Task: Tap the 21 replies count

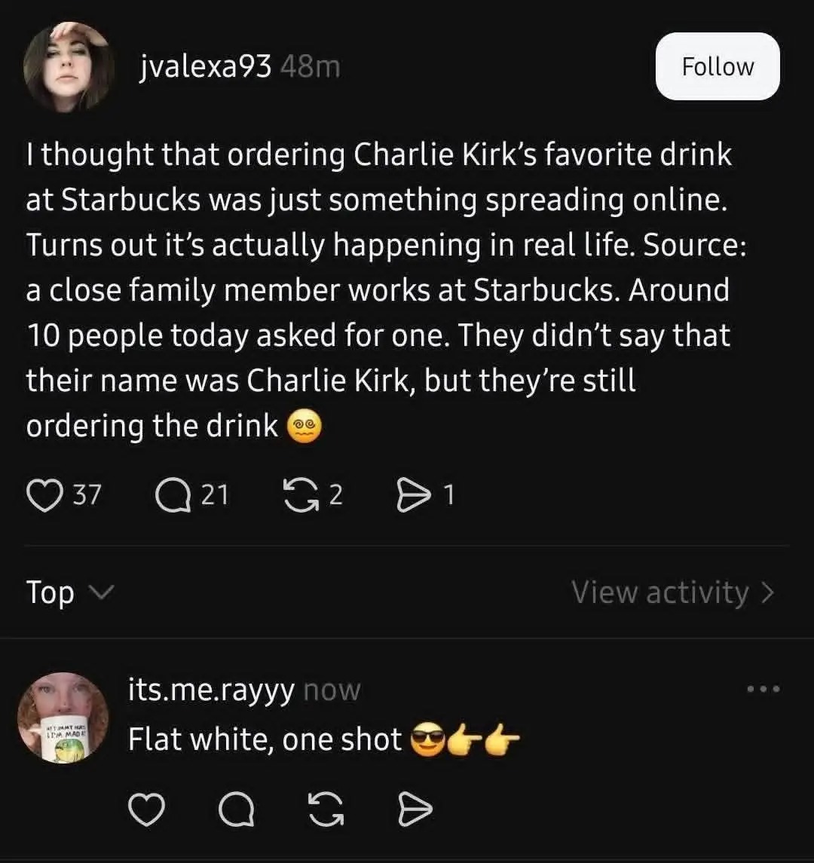Action: click(215, 495)
